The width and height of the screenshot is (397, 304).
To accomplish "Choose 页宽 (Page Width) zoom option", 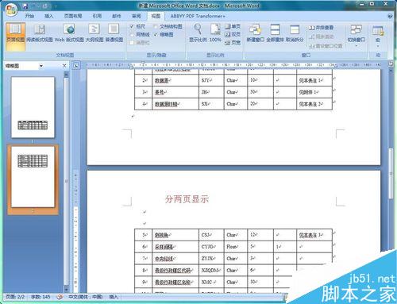I will point(233,42).
